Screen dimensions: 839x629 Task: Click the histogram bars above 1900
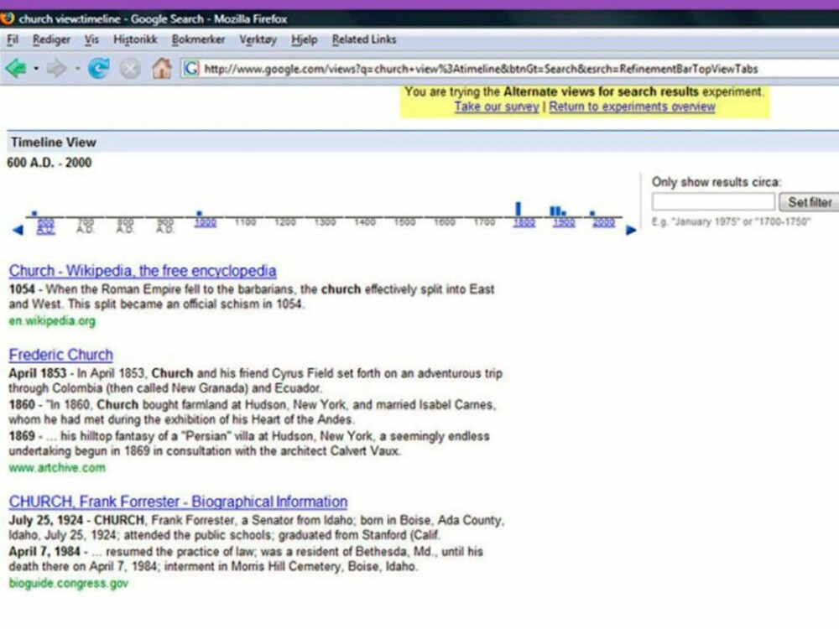(558, 211)
